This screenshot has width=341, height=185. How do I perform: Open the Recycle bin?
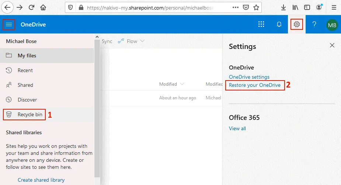(30, 114)
